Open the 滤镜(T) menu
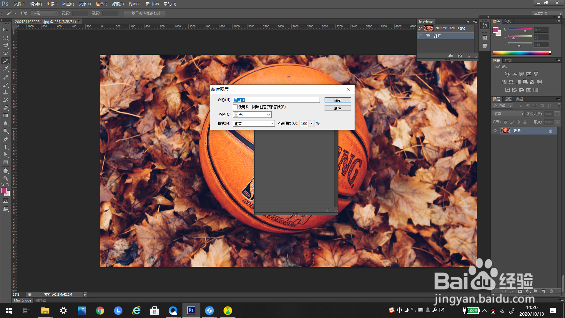565x318 pixels. [118, 4]
